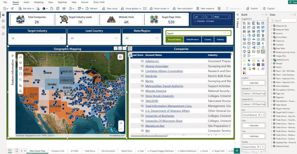The height and width of the screenshot is (154, 297).
Task: Open the Adesta LLC account link
Action: (x=152, y=61)
